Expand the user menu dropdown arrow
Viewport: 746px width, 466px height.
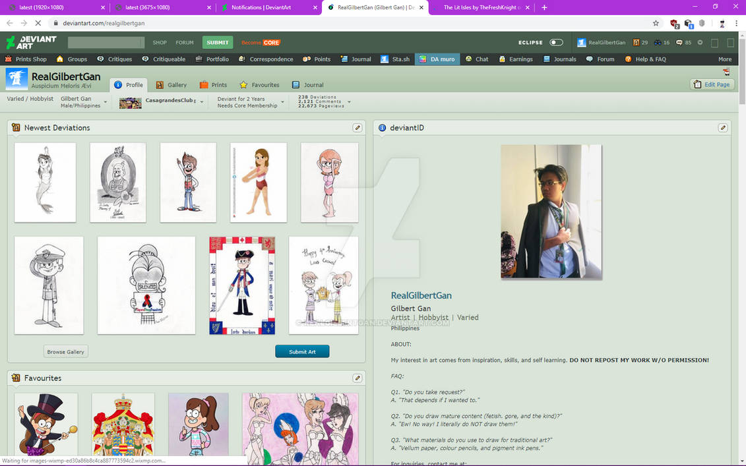pyautogui.click(x=700, y=42)
